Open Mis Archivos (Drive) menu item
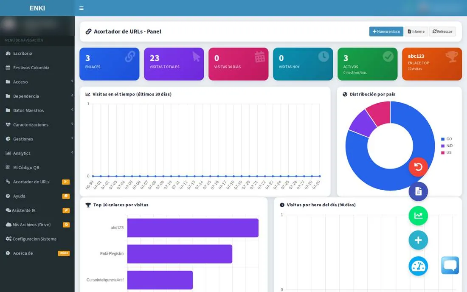This screenshot has width=467, height=292. [37, 225]
